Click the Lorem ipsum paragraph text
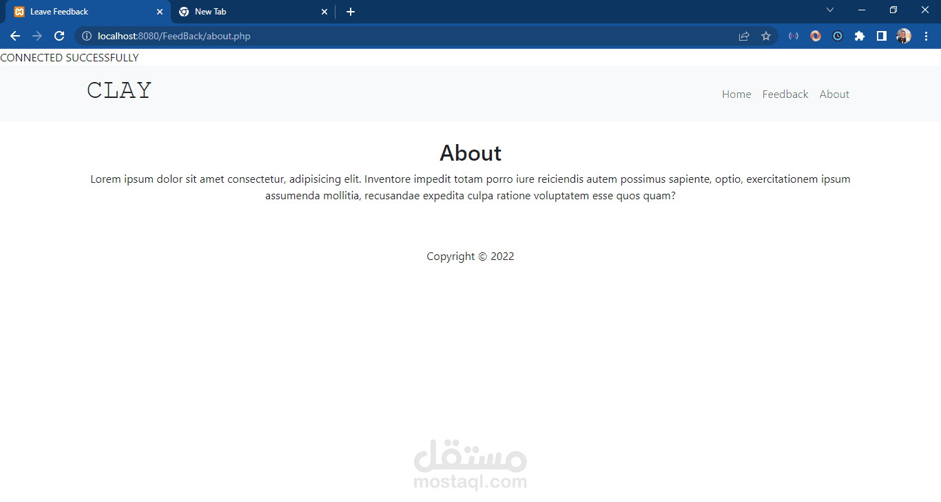941x502 pixels. coord(470,188)
